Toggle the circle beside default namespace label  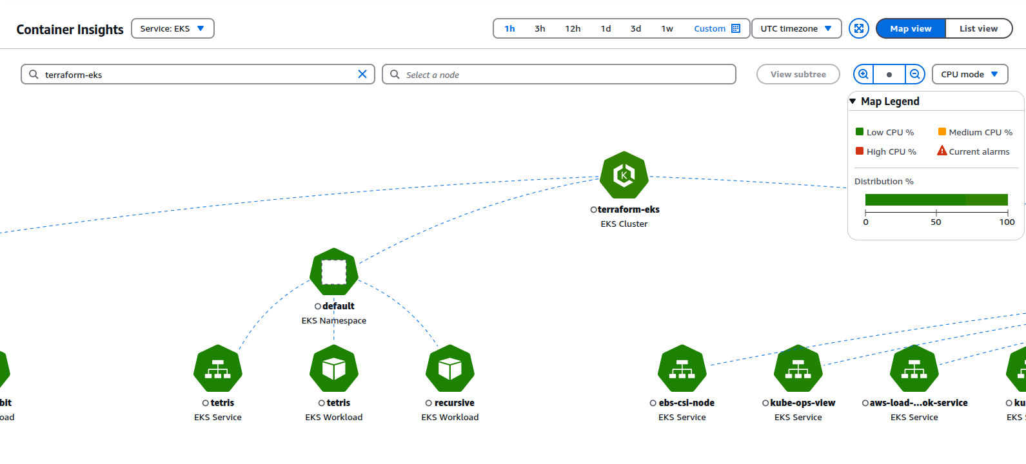coord(318,307)
